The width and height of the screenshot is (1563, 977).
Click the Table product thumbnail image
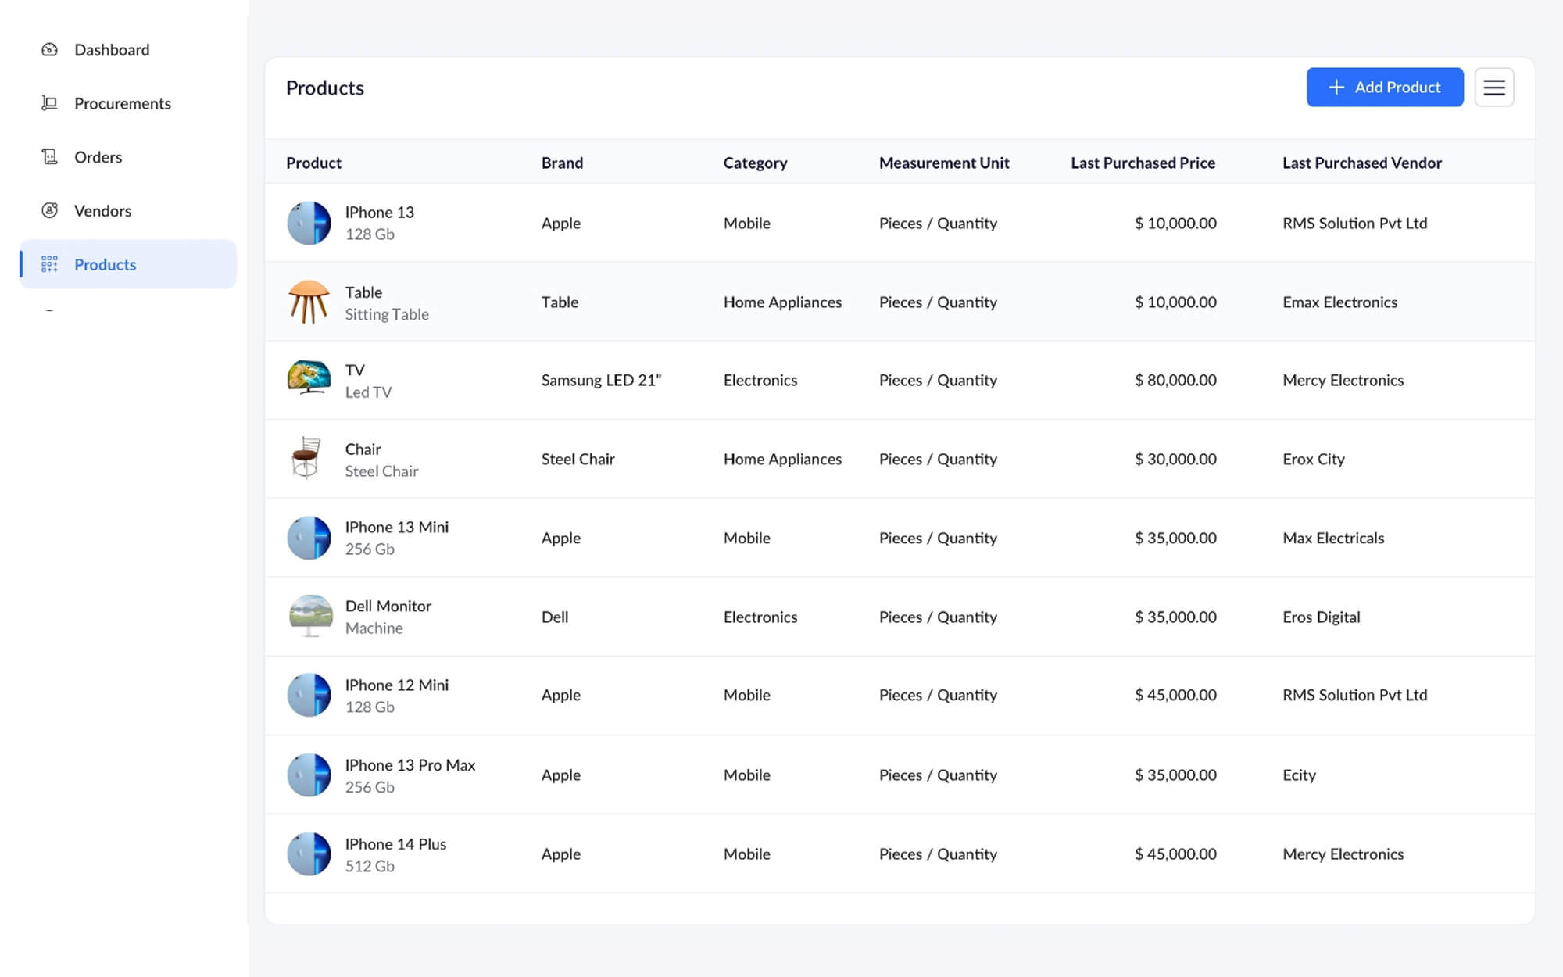point(309,302)
